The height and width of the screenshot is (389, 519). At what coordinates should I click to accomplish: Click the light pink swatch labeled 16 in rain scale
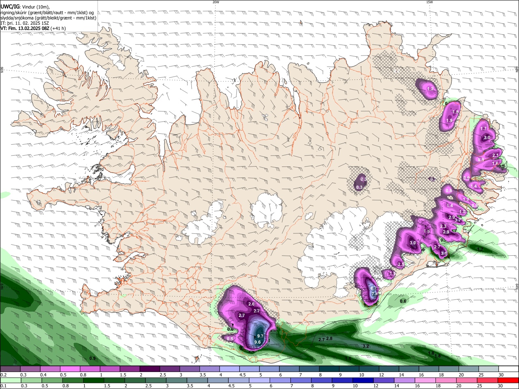pos(425,380)
